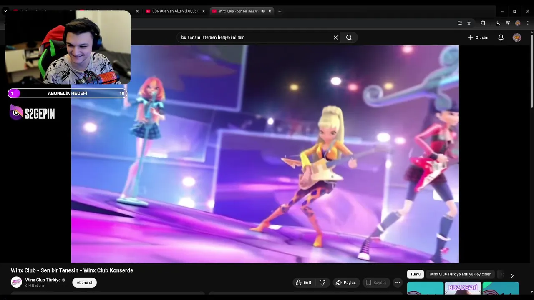Click the 614 B abone subscriber count
The height and width of the screenshot is (300, 534).
coord(35,286)
